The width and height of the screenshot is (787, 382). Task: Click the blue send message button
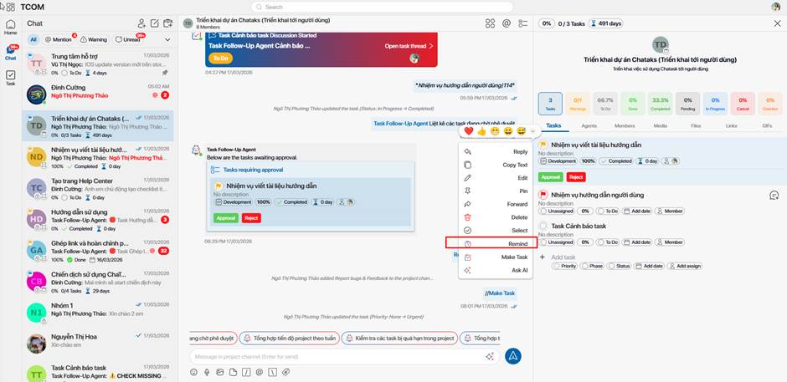[x=513, y=356]
